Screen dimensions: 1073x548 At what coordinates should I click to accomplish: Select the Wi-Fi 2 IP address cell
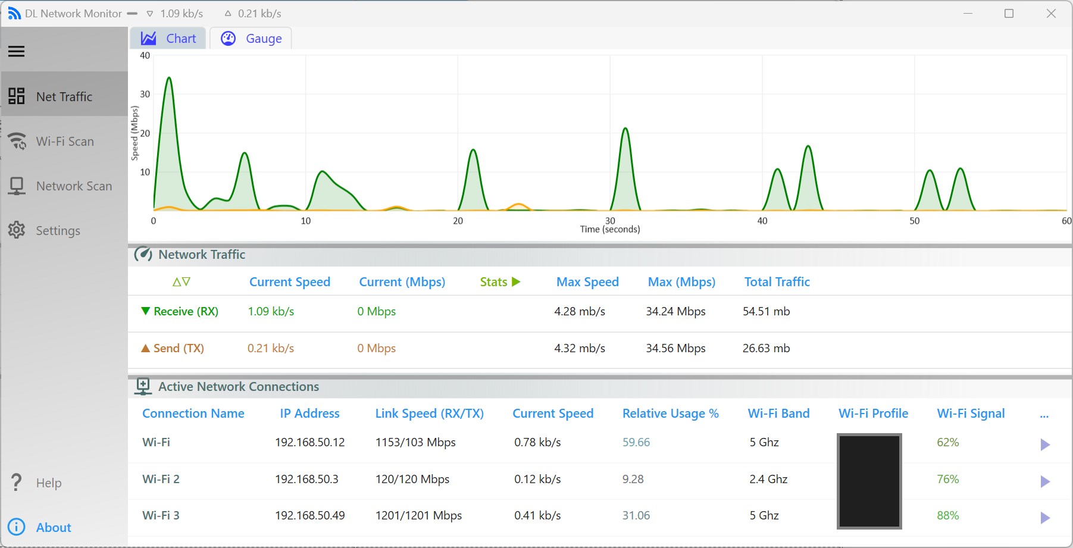(306, 479)
